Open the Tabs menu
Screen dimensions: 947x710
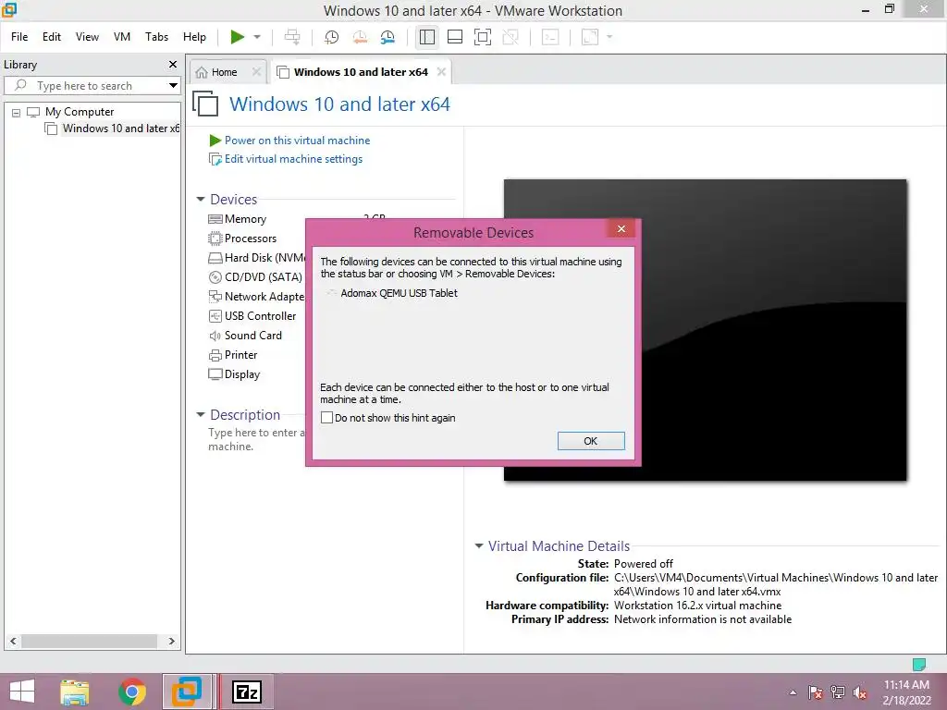(x=156, y=37)
